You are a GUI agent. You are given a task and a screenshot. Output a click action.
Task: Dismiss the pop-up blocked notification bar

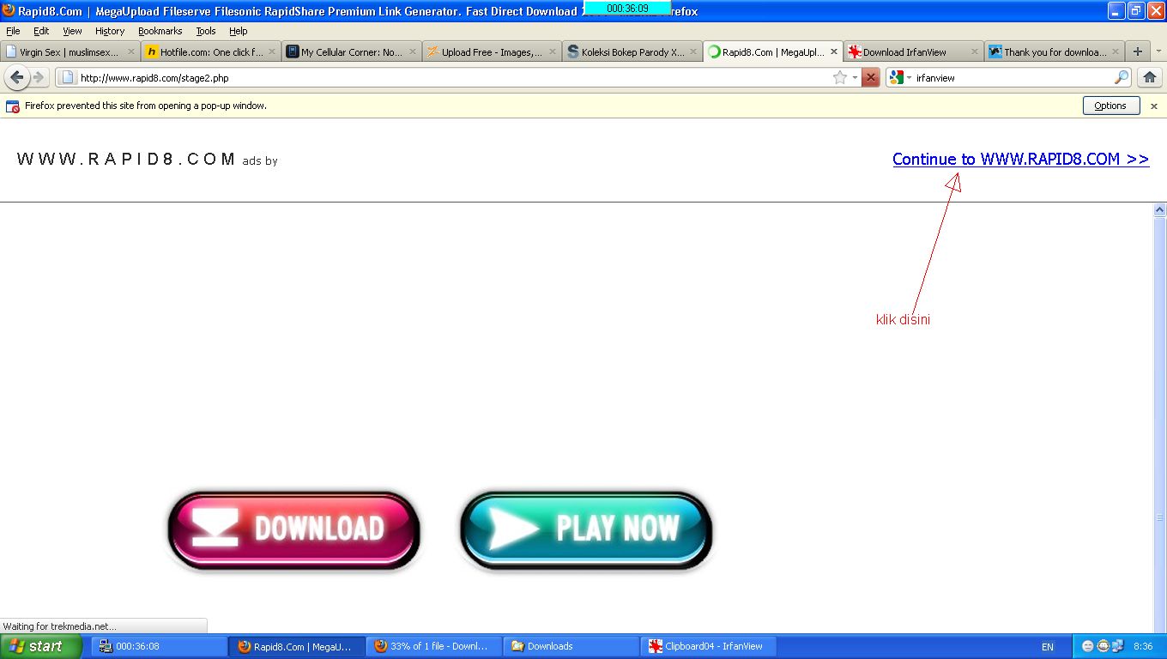tap(1154, 106)
